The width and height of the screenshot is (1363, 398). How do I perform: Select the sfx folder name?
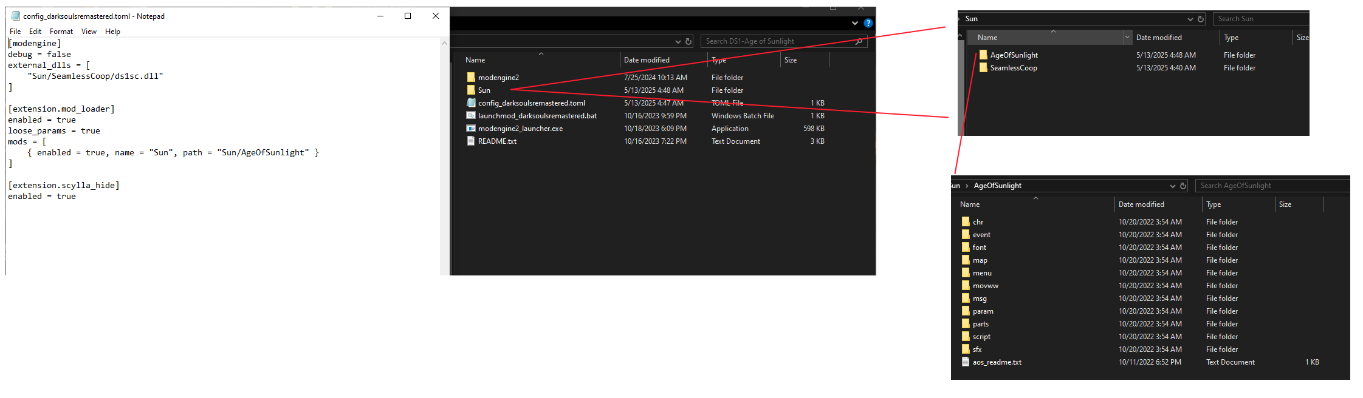pyautogui.click(x=977, y=349)
